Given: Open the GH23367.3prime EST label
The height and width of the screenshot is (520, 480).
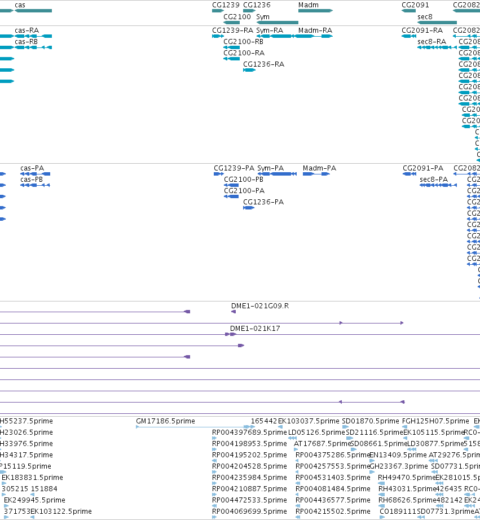Looking at the screenshot, I should [x=399, y=466].
